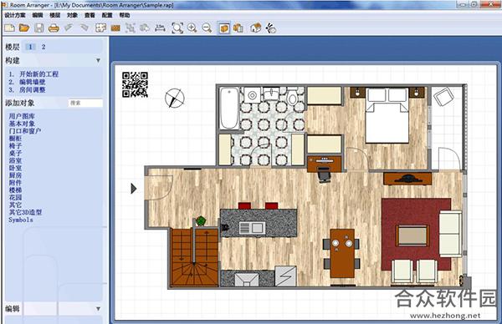The image size is (502, 324).
Task: Open the 基本对象 category
Action: (22, 124)
